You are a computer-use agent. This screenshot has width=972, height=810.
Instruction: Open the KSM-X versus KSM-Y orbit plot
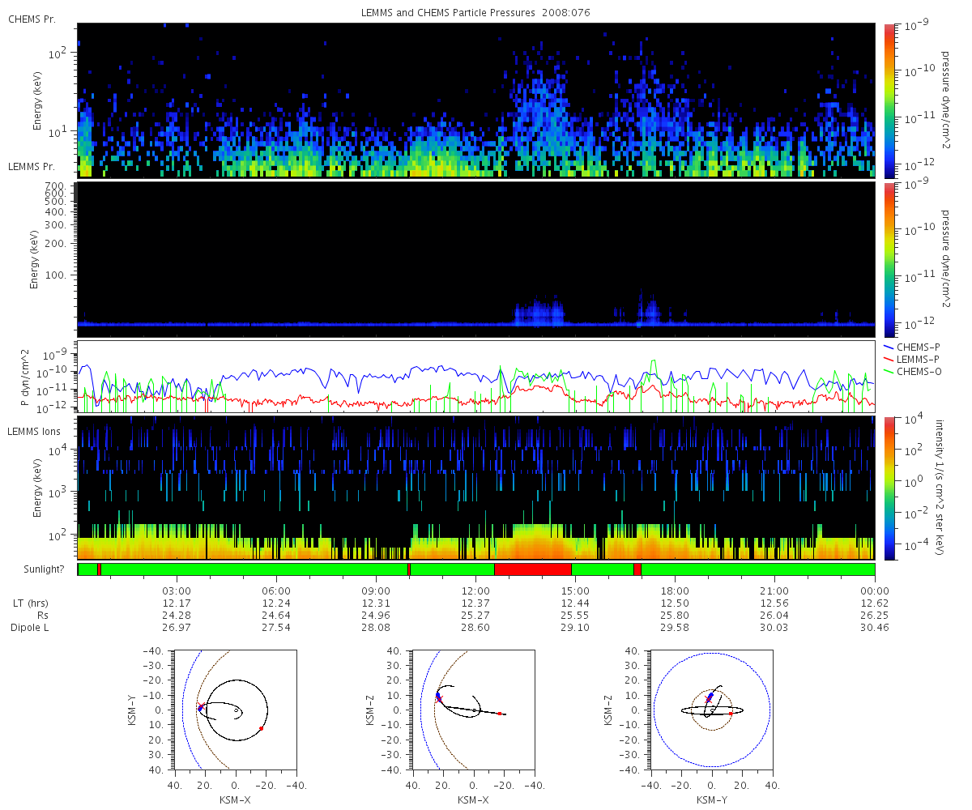(x=236, y=710)
